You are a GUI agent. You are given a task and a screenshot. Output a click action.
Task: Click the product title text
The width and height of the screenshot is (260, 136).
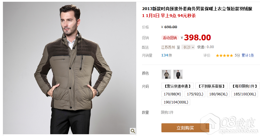(x=197, y=9)
